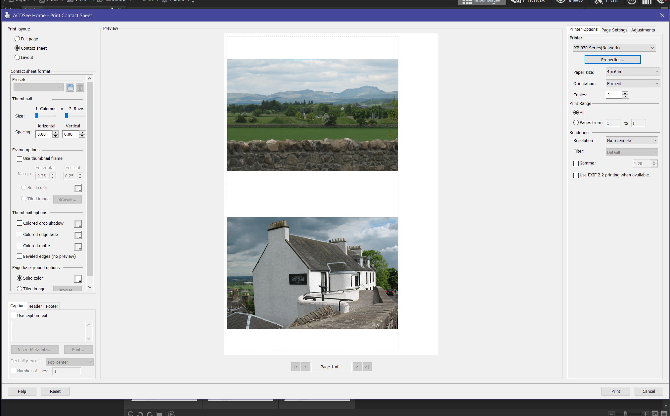Click the delete preset trash icon
The height and width of the screenshot is (416, 670).
point(80,87)
